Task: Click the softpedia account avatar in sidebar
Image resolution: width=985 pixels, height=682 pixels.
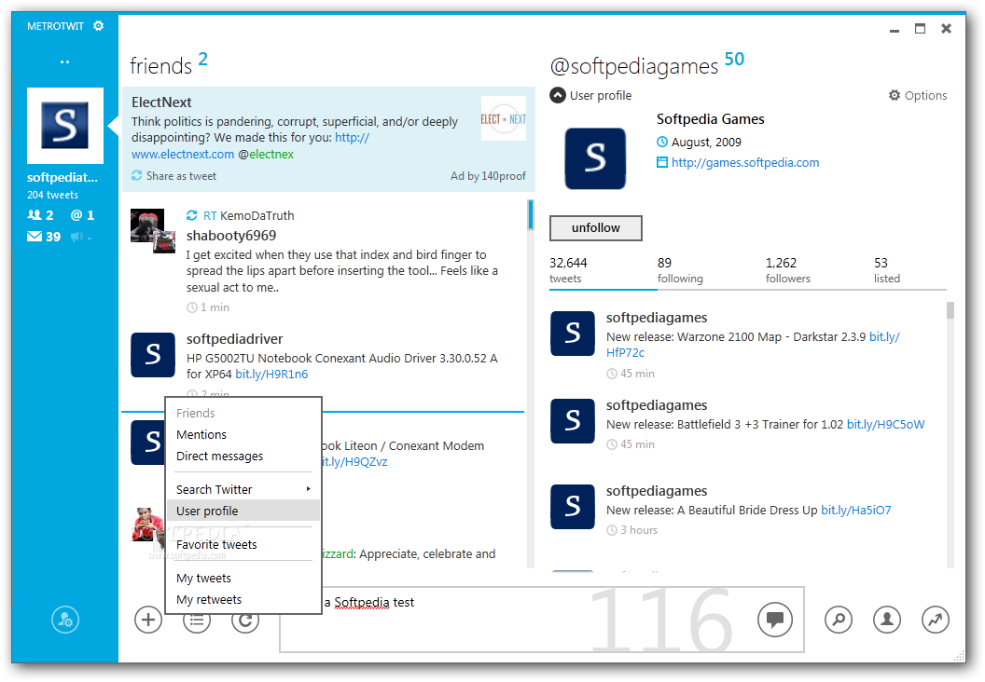Action: pyautogui.click(x=64, y=126)
